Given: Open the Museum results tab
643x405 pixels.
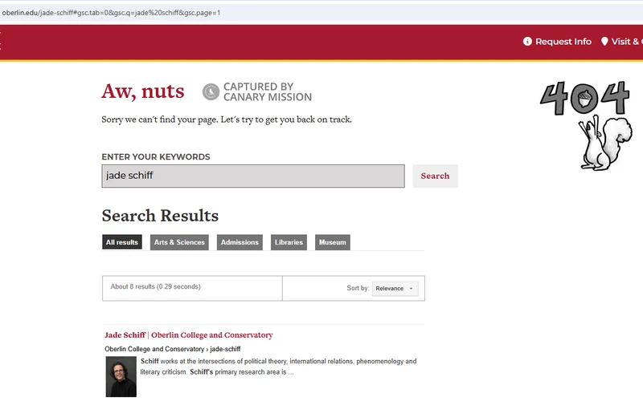Looking at the screenshot, I should coord(333,242).
